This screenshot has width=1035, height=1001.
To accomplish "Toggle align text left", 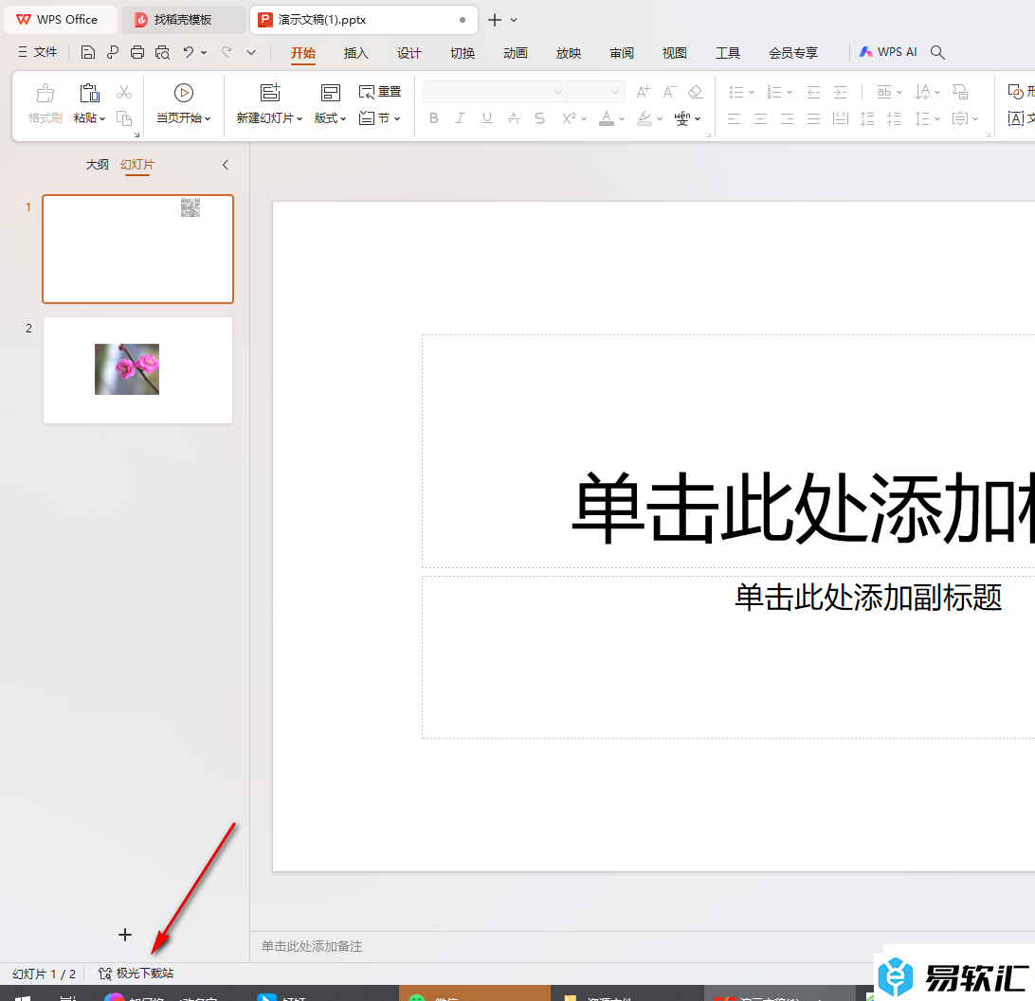I will [x=734, y=118].
